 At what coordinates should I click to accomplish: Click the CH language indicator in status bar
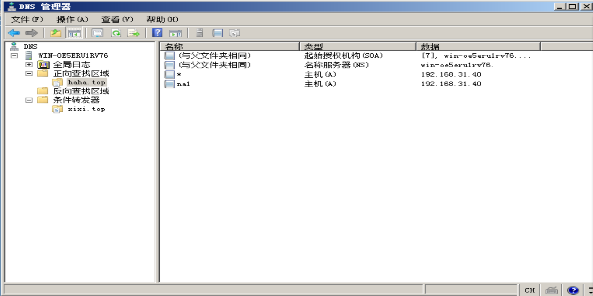click(530, 290)
